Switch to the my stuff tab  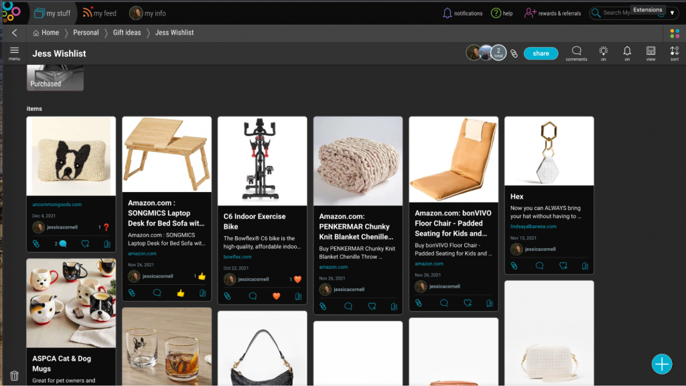point(52,13)
